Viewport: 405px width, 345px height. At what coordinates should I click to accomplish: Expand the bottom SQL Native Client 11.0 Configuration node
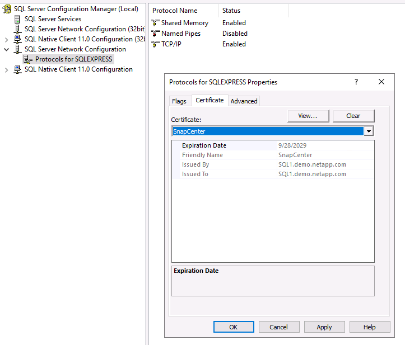[7, 69]
